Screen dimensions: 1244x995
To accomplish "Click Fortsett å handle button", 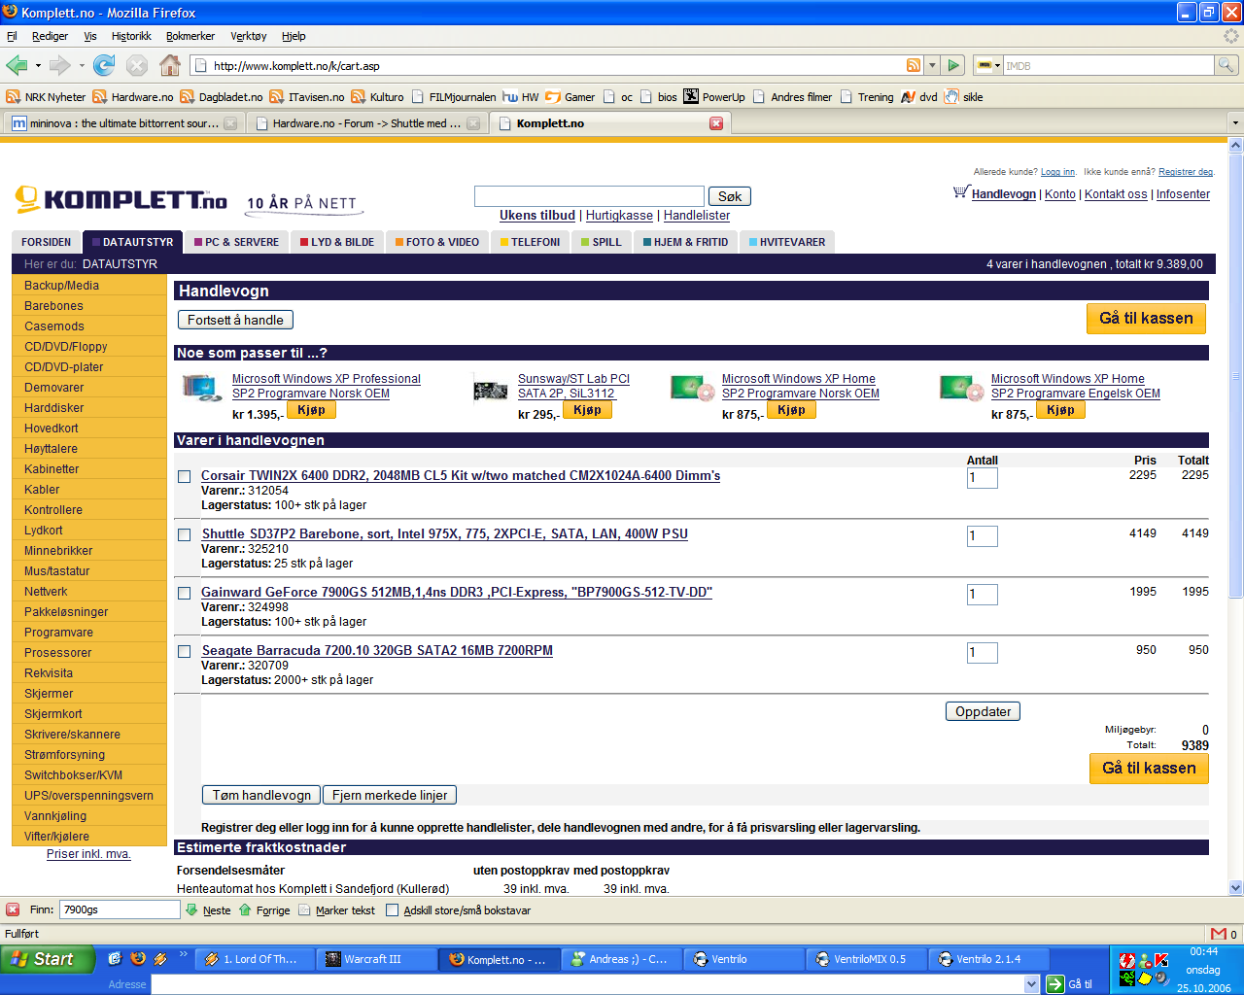I will point(235,320).
